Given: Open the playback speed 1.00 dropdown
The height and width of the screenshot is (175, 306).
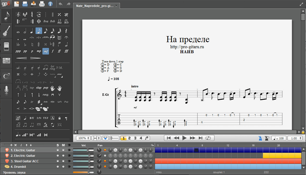Looking at the screenshot, I should click(x=294, y=138).
